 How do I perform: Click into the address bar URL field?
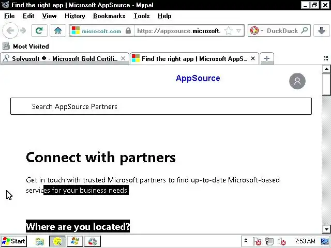[179, 31]
